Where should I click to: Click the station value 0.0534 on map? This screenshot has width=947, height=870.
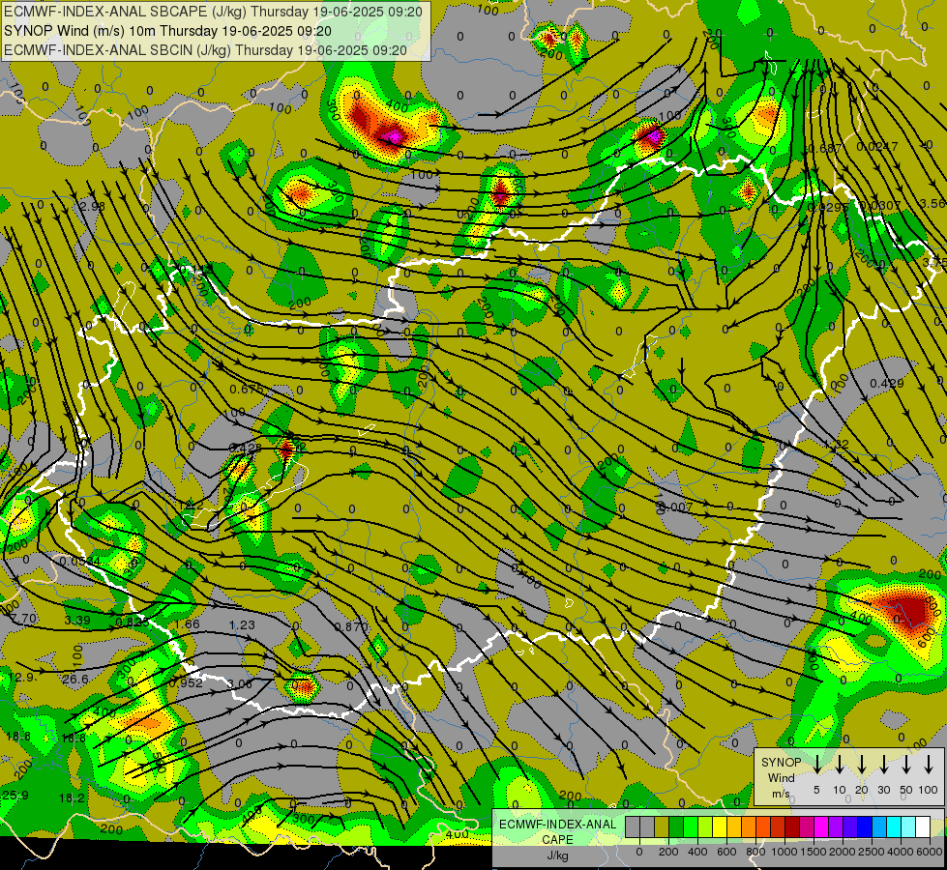click(80, 562)
